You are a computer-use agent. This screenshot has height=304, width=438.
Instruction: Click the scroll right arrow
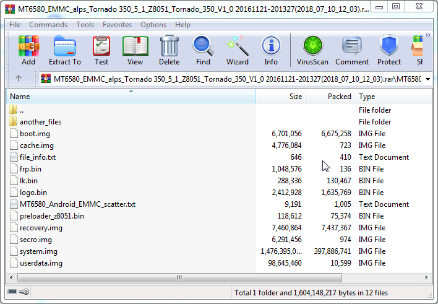[426, 278]
